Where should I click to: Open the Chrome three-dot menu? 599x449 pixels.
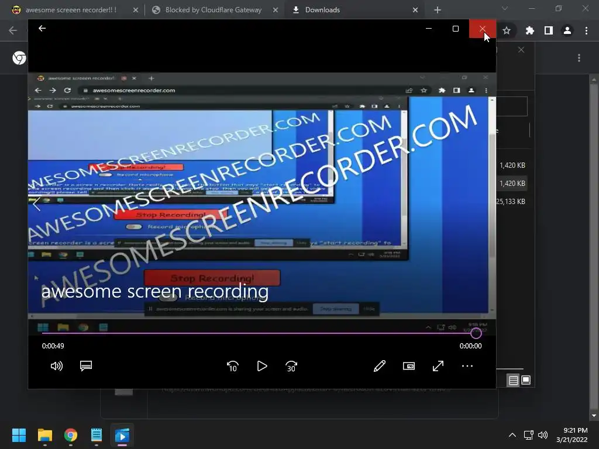click(x=586, y=30)
